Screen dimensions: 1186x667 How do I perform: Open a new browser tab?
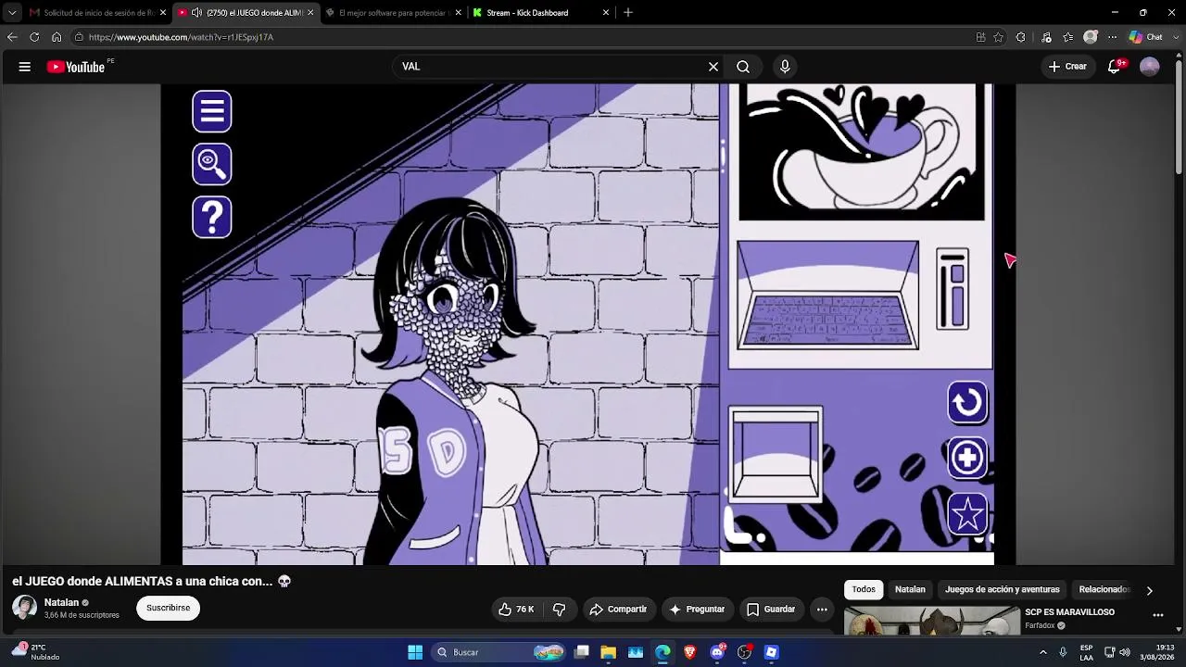coord(628,13)
